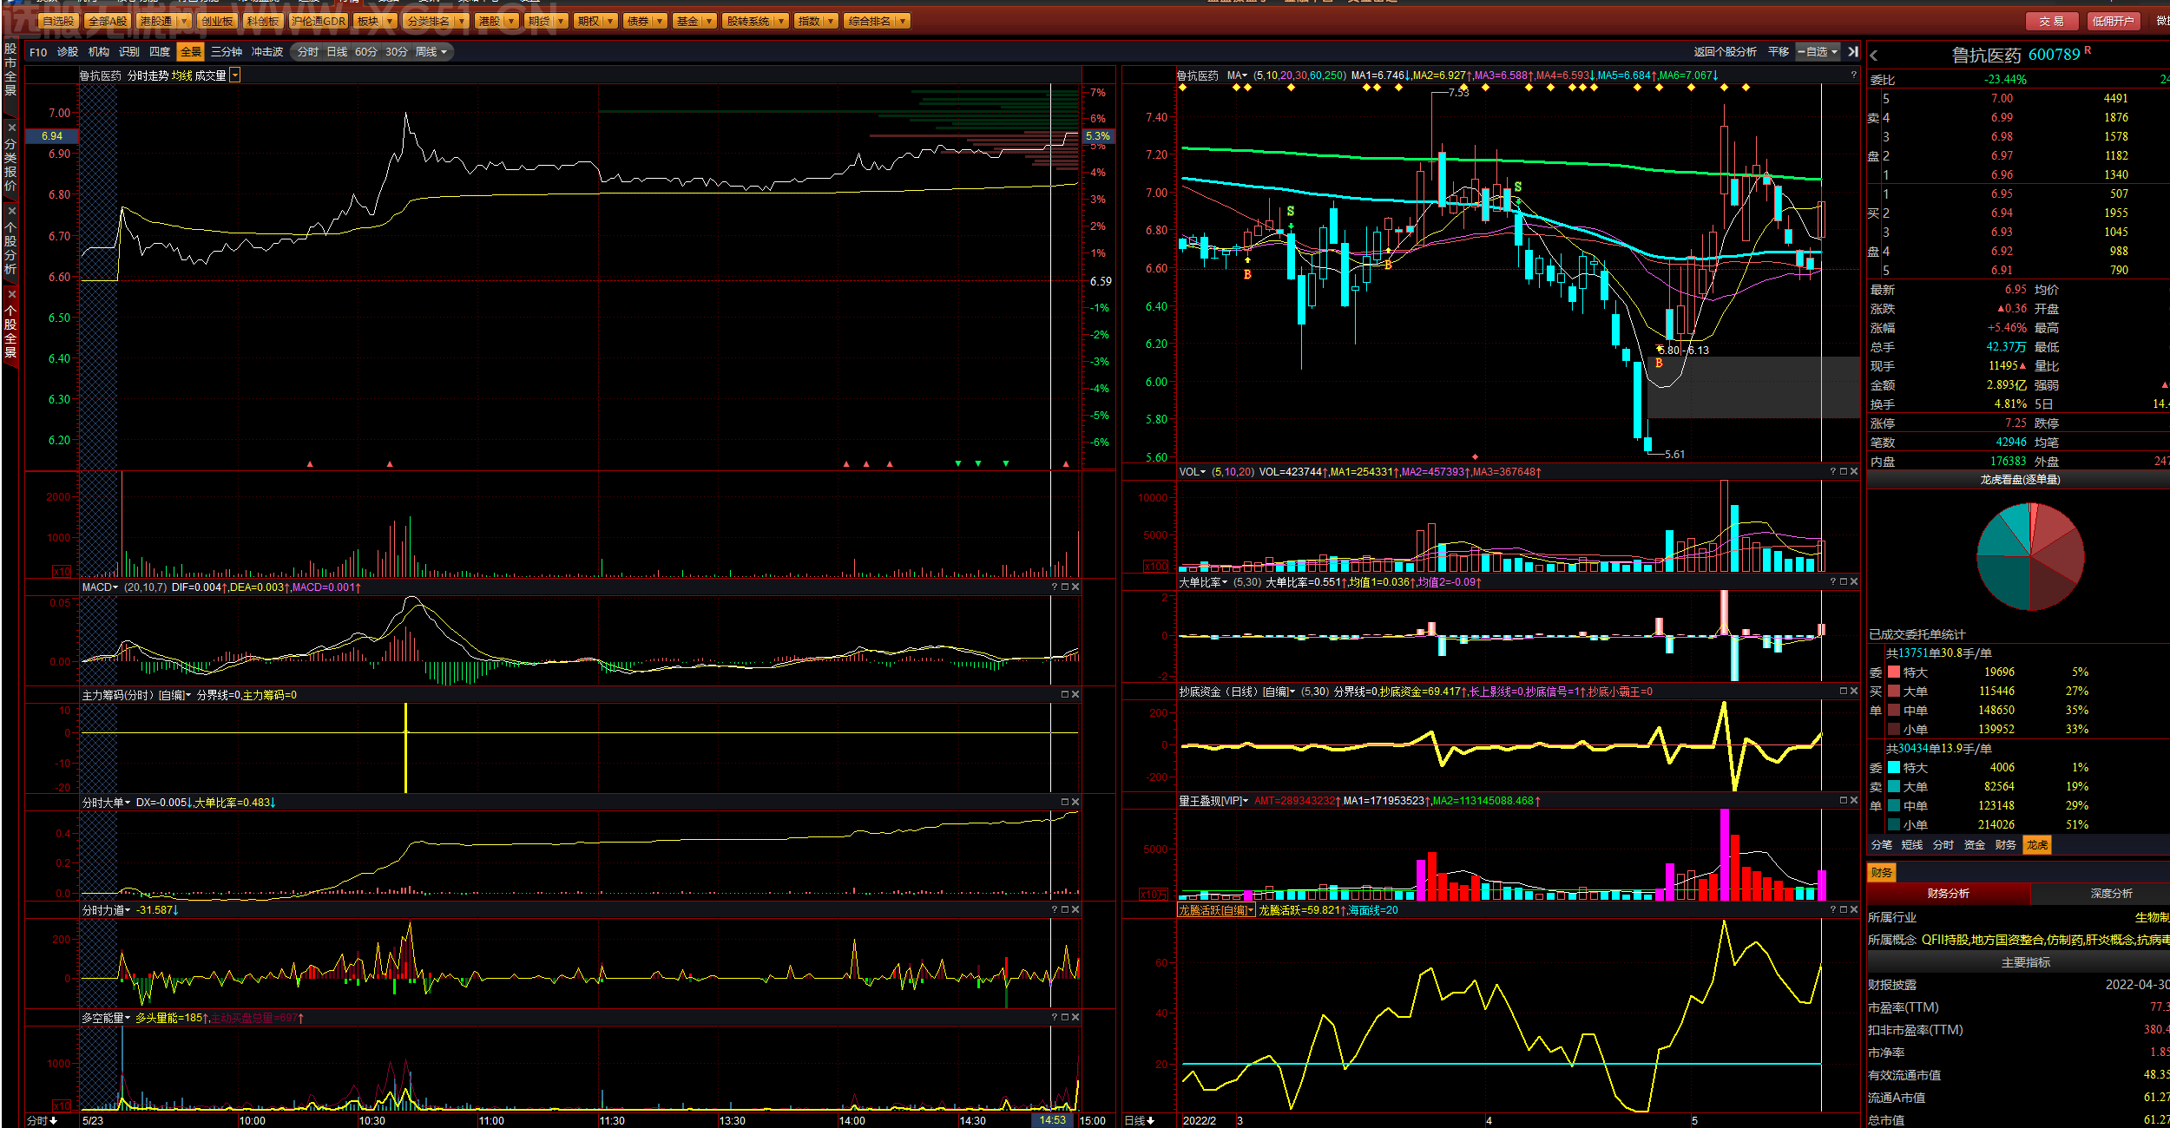This screenshot has height=1128, width=2170.
Task: Switch chart period to 60分
Action: click(366, 52)
